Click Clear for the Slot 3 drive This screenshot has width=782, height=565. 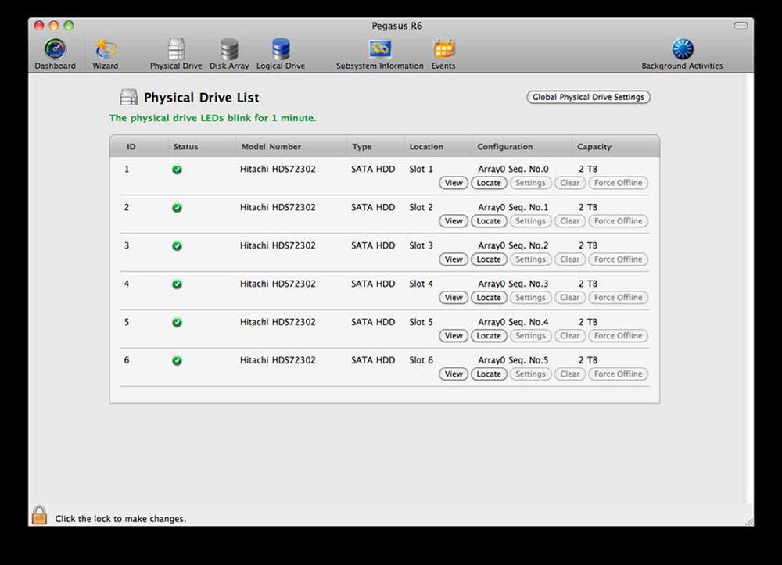pyautogui.click(x=570, y=259)
